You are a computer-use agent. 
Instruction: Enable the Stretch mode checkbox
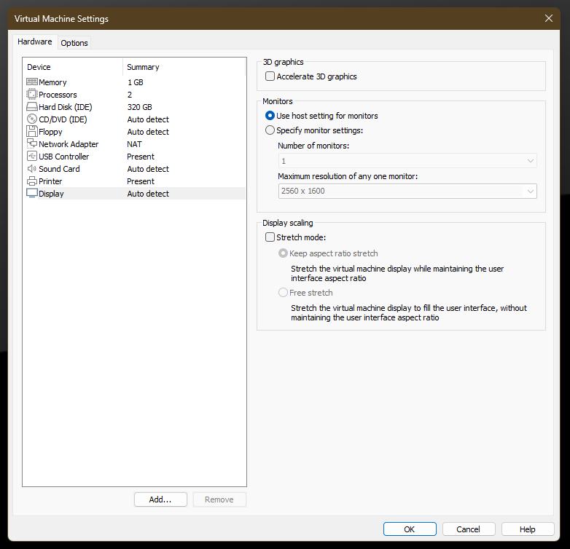[x=270, y=237]
